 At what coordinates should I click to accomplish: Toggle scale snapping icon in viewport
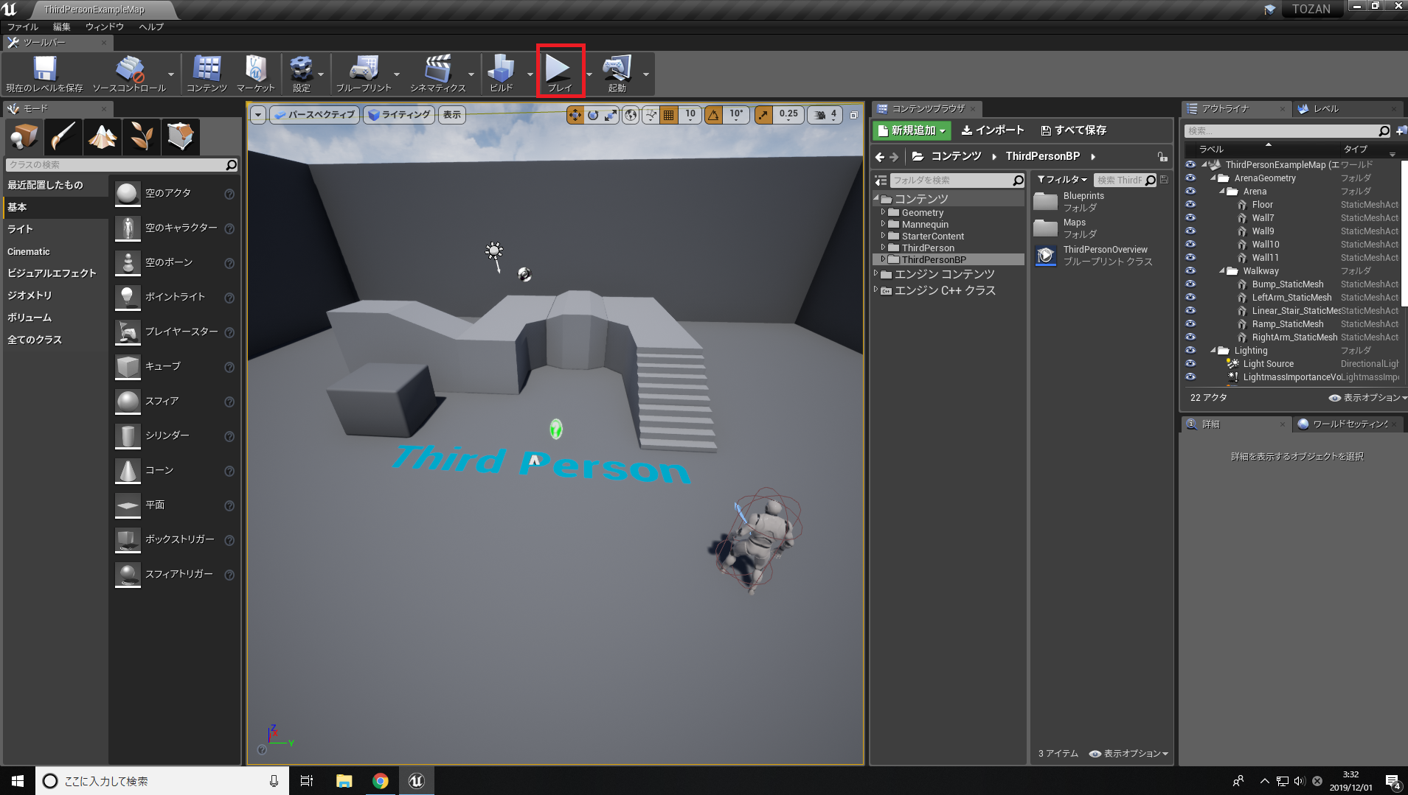(763, 115)
